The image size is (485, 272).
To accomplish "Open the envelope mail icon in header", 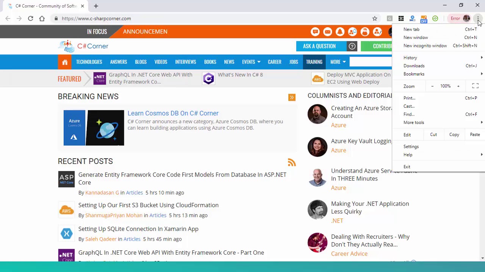I will click(x=328, y=32).
